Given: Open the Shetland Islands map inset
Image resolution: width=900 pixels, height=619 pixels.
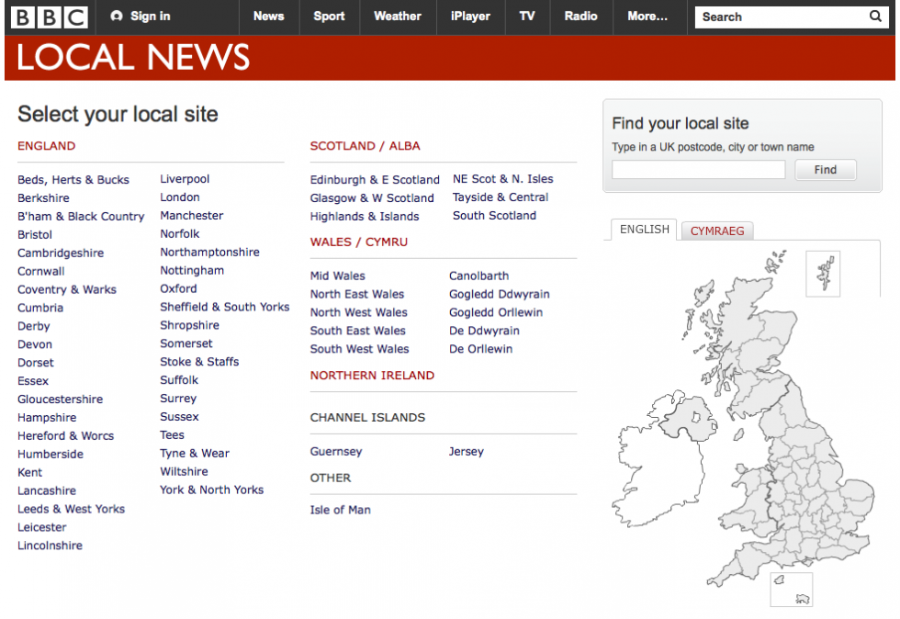Looking at the screenshot, I should (823, 274).
